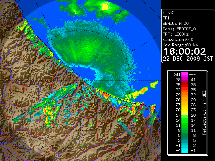Pick the orange 29–32 dBZ swatch
Viewport: 215px width, 161px height.
click(x=185, y=95)
